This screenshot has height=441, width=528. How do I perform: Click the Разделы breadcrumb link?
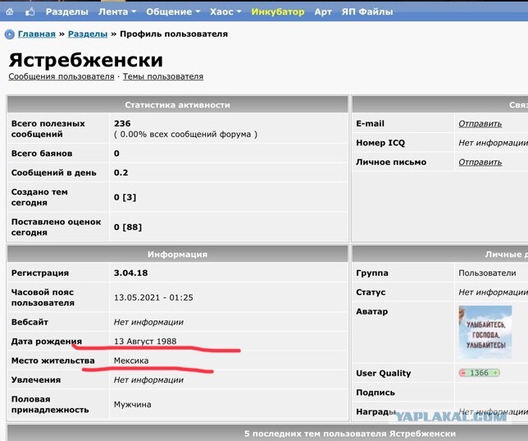point(88,34)
